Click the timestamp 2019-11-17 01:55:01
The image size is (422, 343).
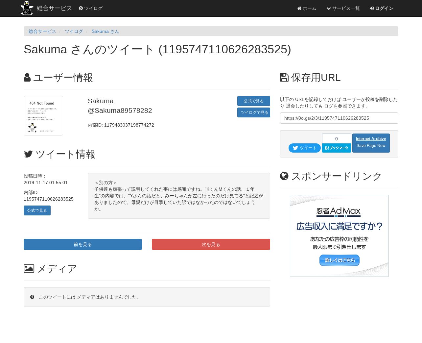pos(46,183)
